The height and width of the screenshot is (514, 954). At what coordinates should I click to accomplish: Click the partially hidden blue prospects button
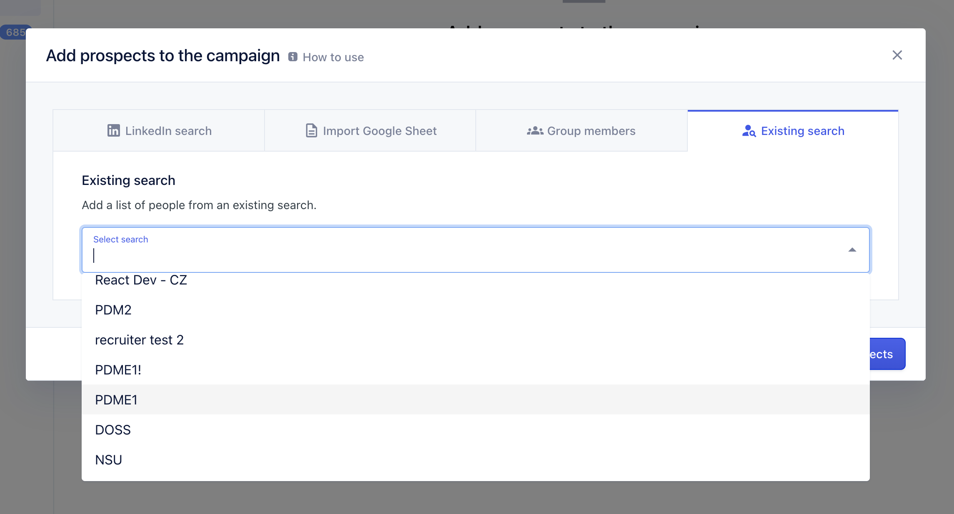click(x=887, y=354)
